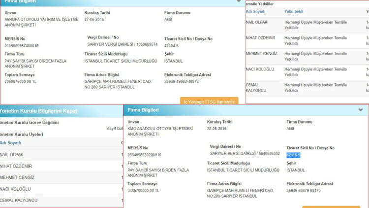Click electronic notification address 25939-49852-40972
The height and width of the screenshot is (208, 369).
[182, 82]
